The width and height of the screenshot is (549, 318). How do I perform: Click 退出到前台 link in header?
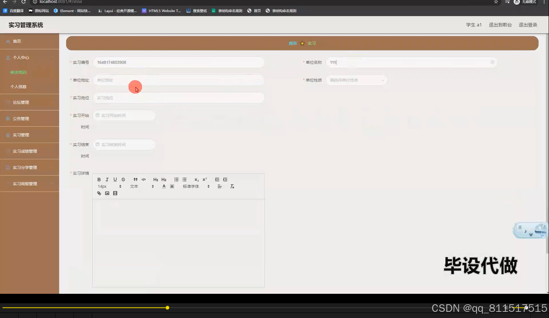[500, 25]
